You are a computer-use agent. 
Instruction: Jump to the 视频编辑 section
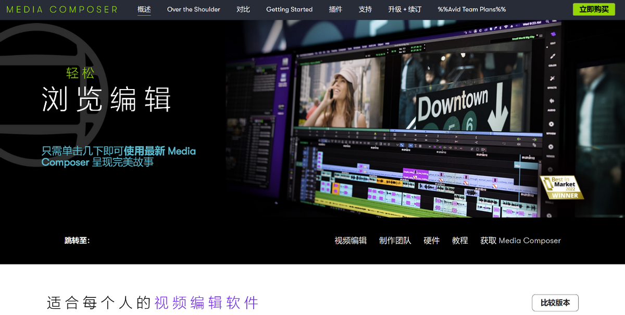click(x=351, y=241)
